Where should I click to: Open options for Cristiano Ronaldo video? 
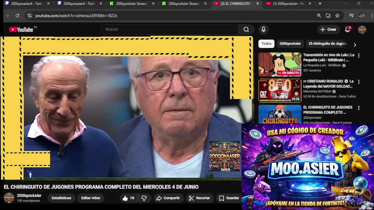tap(359, 82)
